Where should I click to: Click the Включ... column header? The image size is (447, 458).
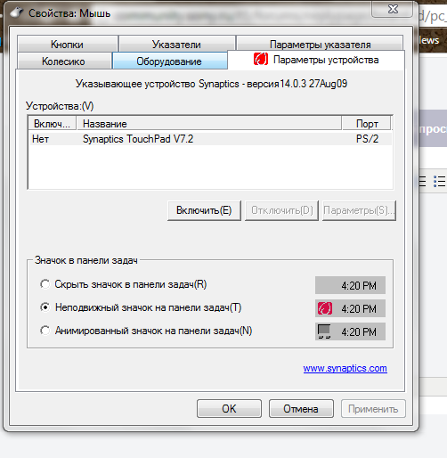click(x=53, y=123)
